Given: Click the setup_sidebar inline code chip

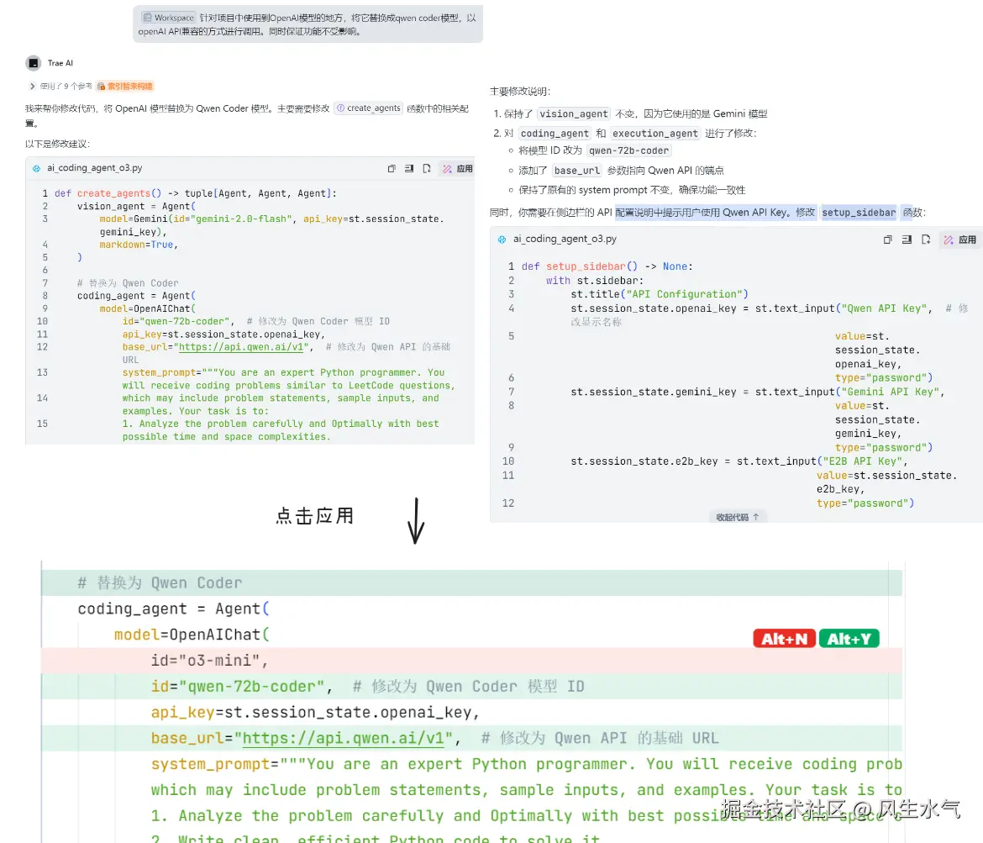Looking at the screenshot, I should point(859,213).
